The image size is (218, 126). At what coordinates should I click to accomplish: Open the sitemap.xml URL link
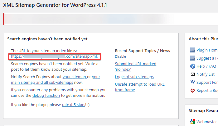[54, 56]
